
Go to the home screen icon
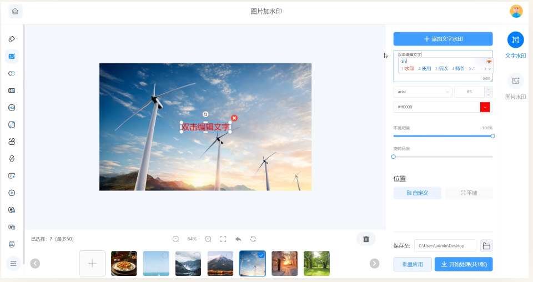pyautogui.click(x=15, y=11)
